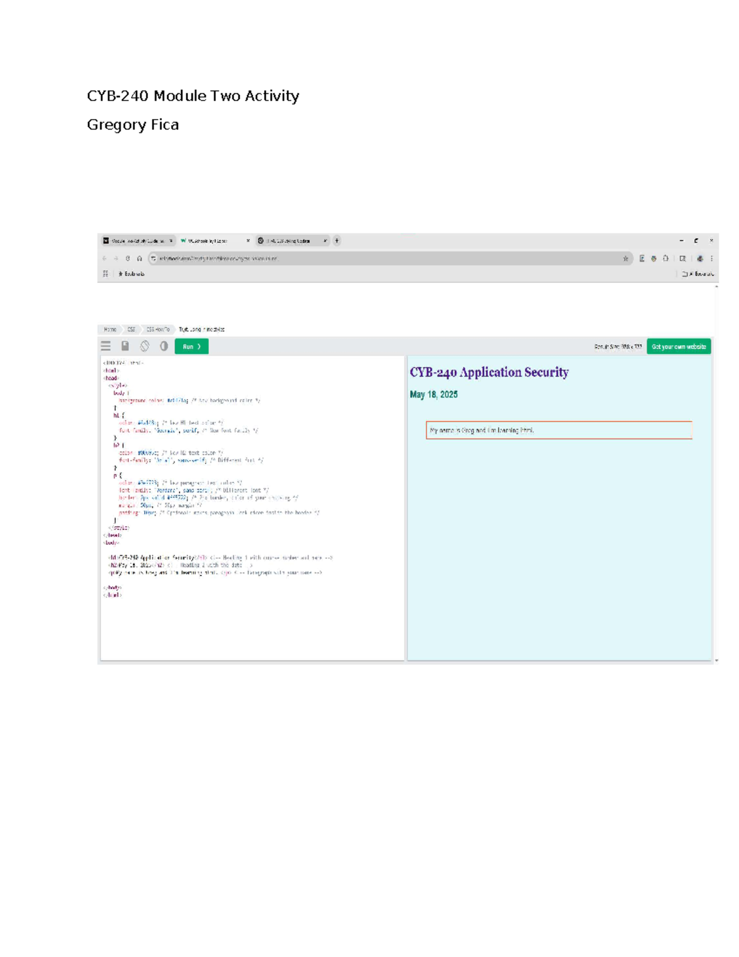The width and height of the screenshot is (739, 957).
Task: Click the browser home icon
Action: tap(140, 259)
